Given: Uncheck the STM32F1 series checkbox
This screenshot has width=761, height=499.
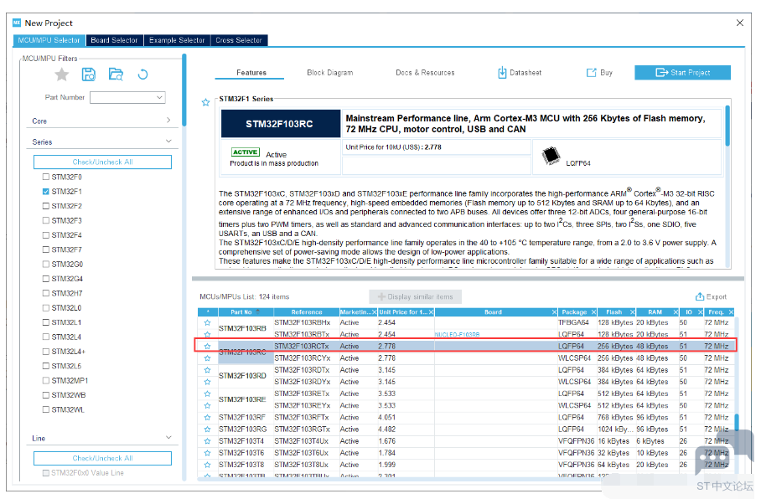Looking at the screenshot, I should click(46, 192).
